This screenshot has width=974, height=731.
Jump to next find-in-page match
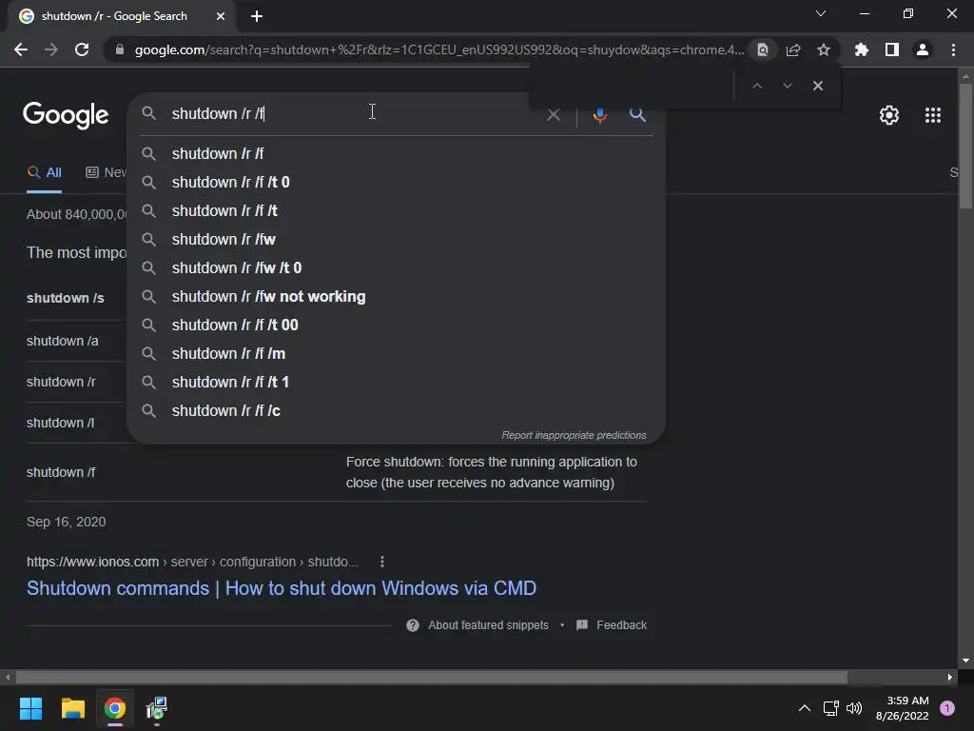(x=787, y=86)
